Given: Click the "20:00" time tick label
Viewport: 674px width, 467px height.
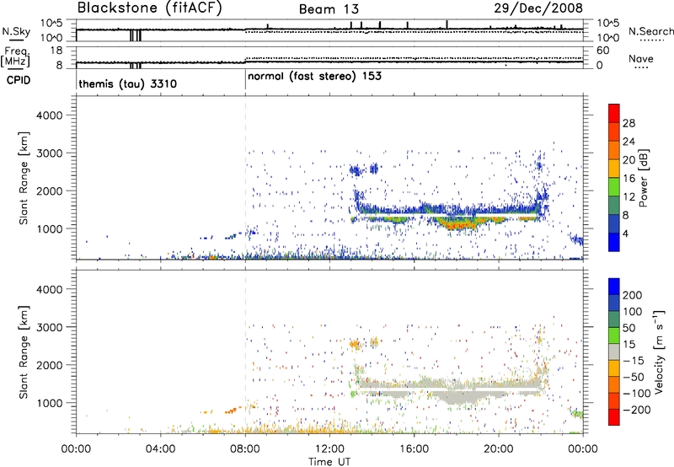Looking at the screenshot, I should [499, 449].
